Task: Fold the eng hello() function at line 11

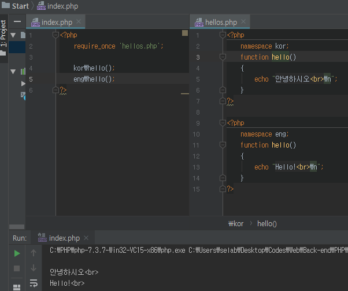Action: [223, 145]
